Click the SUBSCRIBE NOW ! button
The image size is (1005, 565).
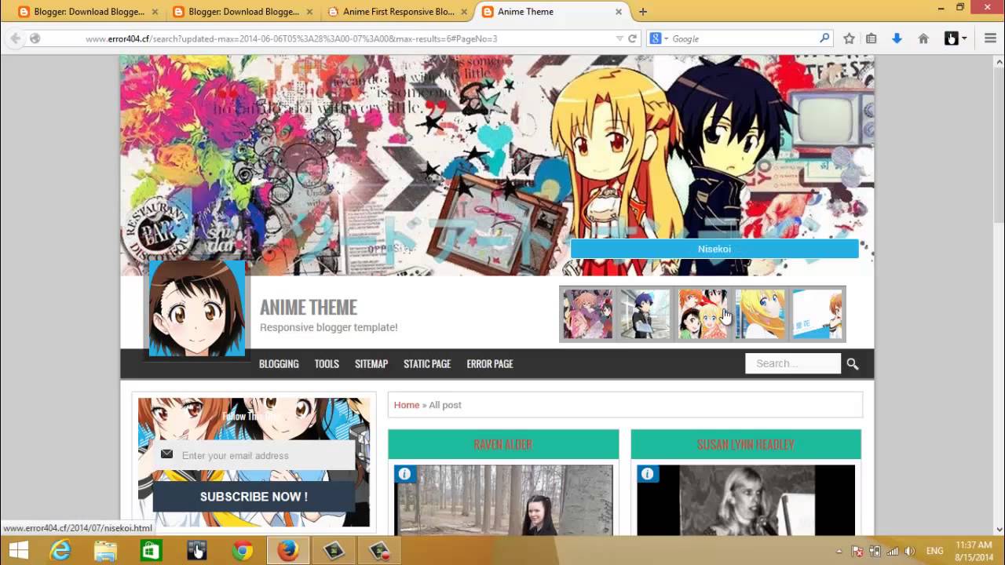coord(254,497)
